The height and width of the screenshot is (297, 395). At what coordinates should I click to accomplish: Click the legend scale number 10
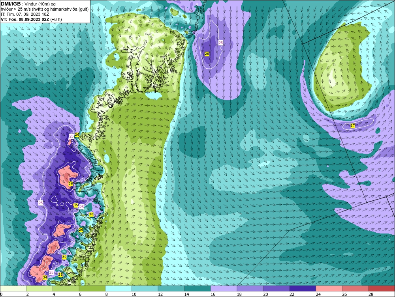(x=134, y=294)
